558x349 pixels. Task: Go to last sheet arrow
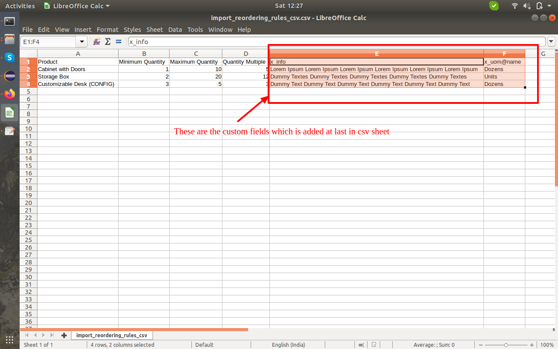point(52,335)
